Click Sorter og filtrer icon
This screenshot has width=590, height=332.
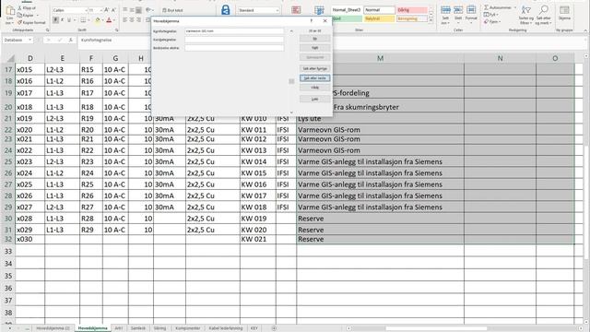(x=526, y=10)
